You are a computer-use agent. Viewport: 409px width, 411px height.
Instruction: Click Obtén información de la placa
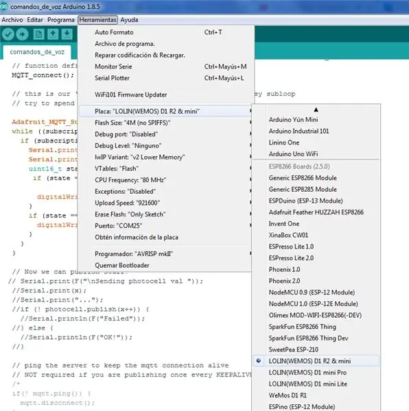coord(165,237)
